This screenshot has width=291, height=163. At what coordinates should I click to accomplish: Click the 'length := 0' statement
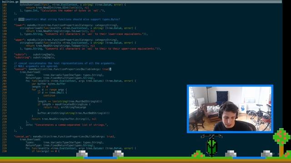(40, 87)
